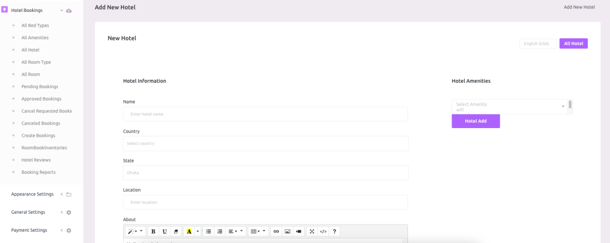Expand the General Settings menu
The height and width of the screenshot is (243, 610).
point(28,212)
